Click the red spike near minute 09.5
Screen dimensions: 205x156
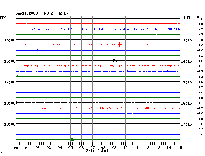pyautogui.click(x=120, y=45)
